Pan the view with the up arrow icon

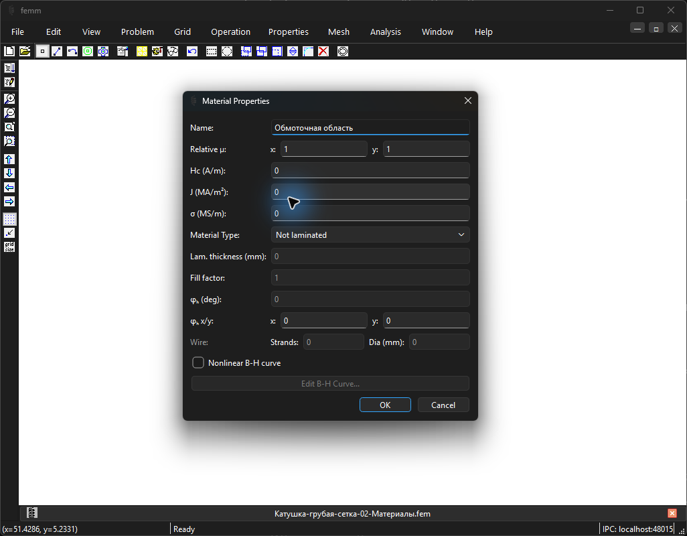click(9, 159)
